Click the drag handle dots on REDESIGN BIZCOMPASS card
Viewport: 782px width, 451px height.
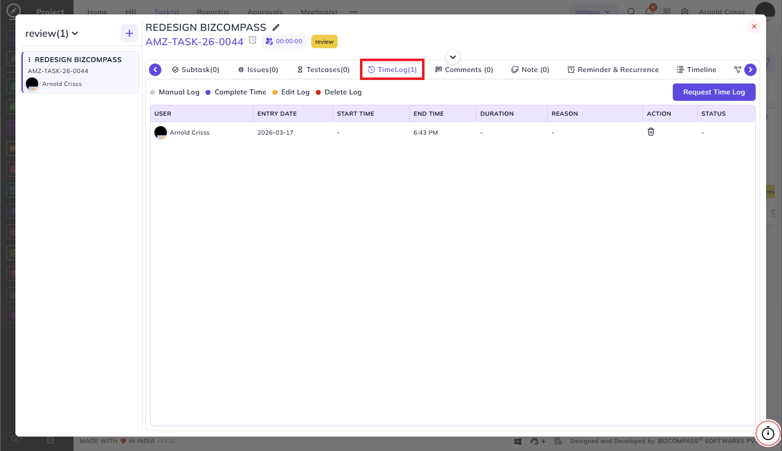coord(29,60)
